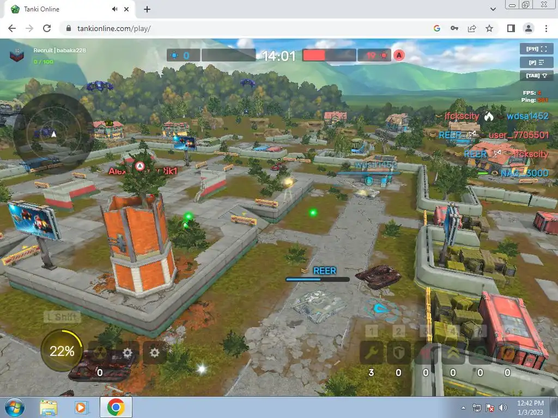The width and height of the screenshot is (558, 418).
Task: Click the Ping readout
Action: 535,100
